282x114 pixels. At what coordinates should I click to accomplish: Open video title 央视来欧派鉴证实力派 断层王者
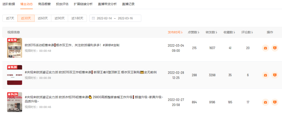pos(91,72)
